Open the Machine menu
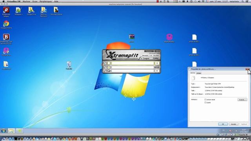Screen dimensions: 251x141 click(x=26, y=1)
